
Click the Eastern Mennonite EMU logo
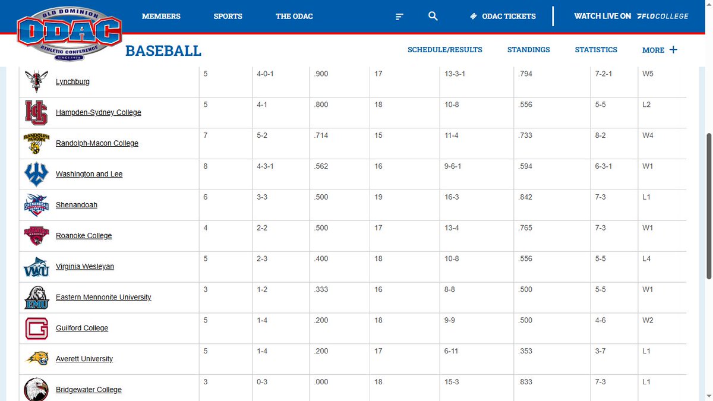click(x=36, y=298)
